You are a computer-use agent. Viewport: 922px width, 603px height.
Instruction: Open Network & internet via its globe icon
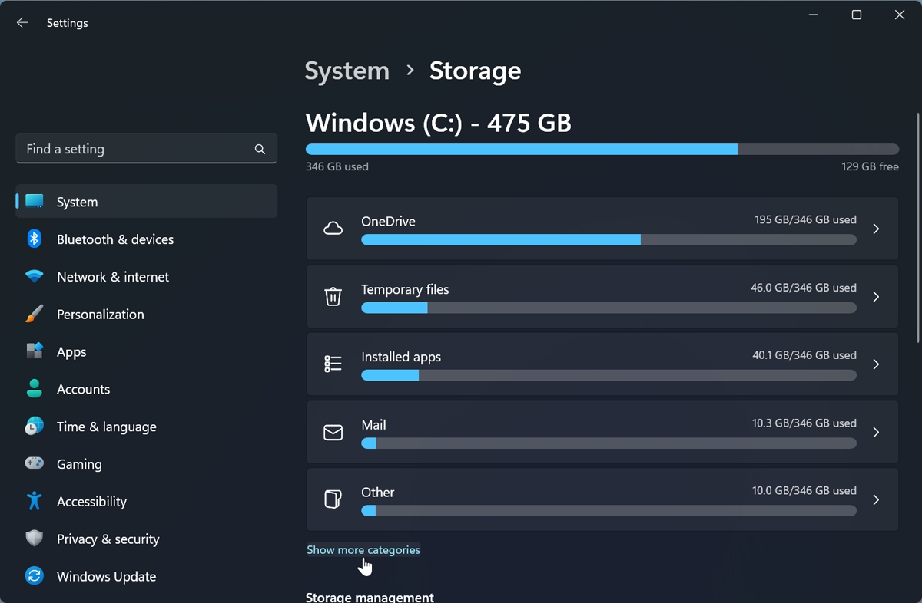pos(35,276)
